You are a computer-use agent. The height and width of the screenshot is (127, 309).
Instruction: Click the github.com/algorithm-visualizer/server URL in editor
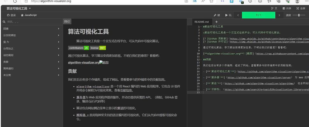(x=259, y=77)
